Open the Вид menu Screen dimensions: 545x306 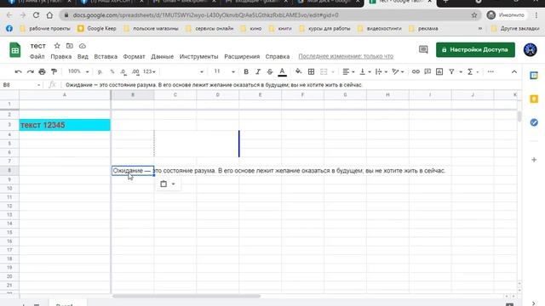point(83,57)
